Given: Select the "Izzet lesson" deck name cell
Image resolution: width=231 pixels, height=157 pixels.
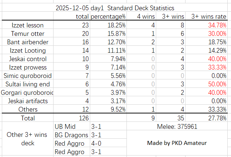Looking at the screenshot, I should (x=27, y=25).
